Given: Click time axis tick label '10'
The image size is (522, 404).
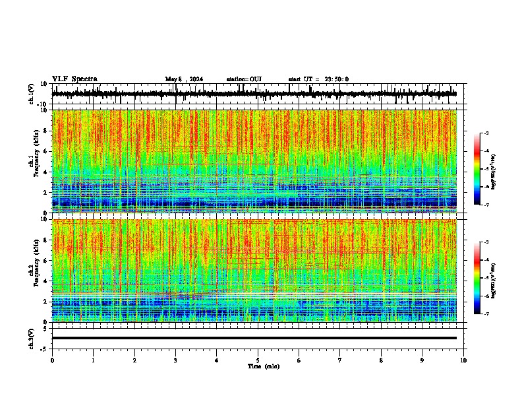Looking at the screenshot, I should point(463,360).
